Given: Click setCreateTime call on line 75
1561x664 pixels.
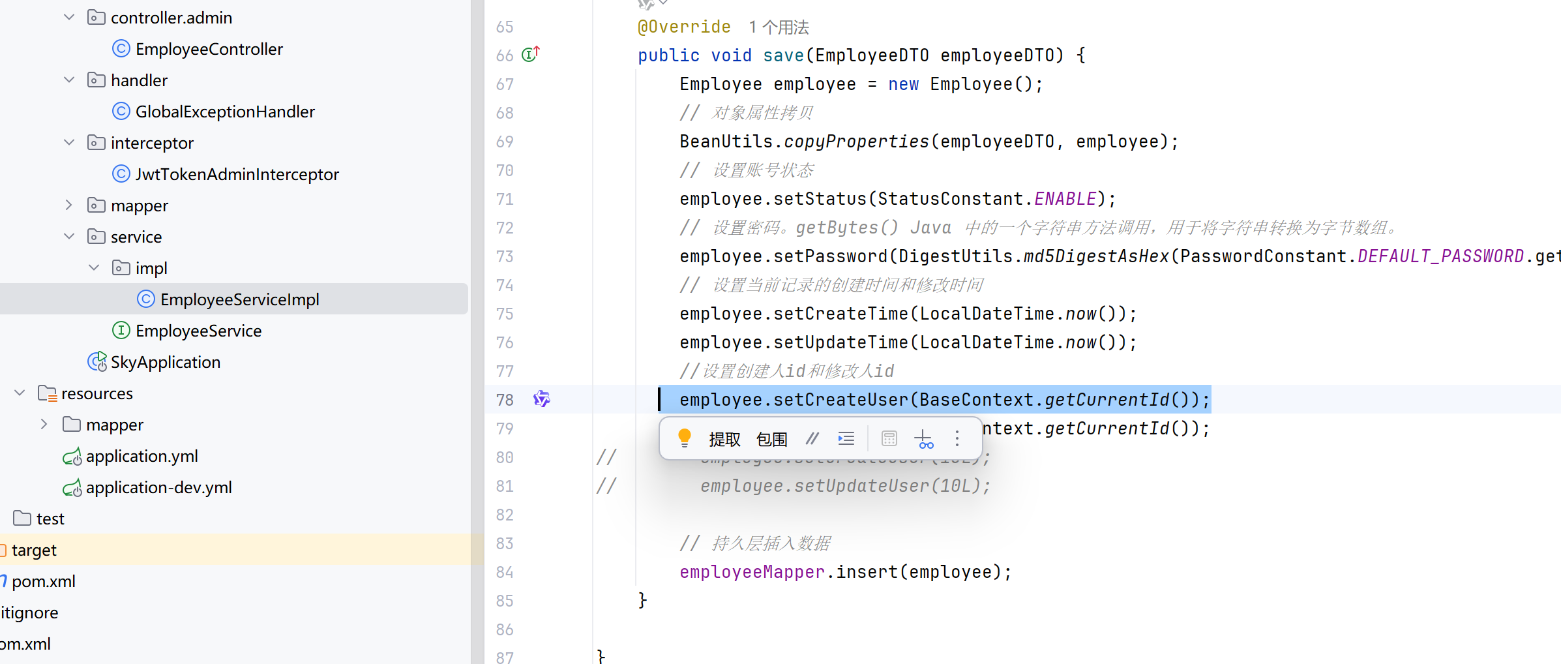Looking at the screenshot, I should pos(840,314).
